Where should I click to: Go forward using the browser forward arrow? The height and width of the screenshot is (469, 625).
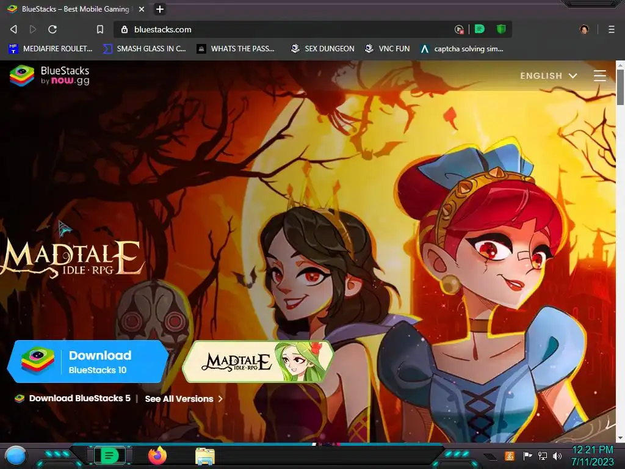(x=33, y=29)
